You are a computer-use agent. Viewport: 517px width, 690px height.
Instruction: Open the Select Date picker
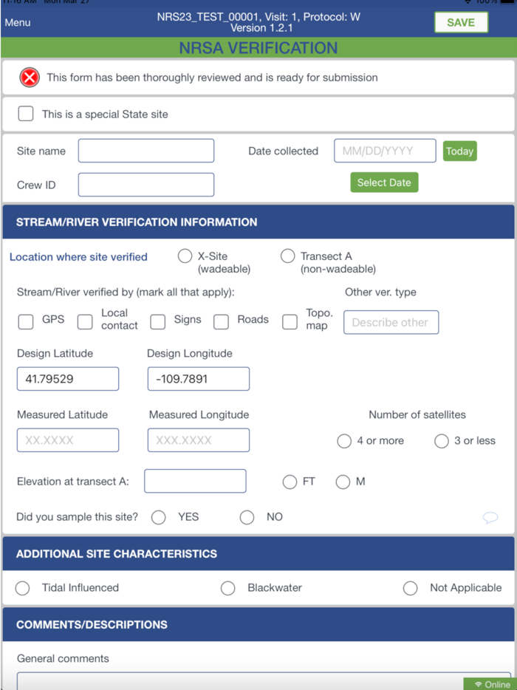[384, 182]
